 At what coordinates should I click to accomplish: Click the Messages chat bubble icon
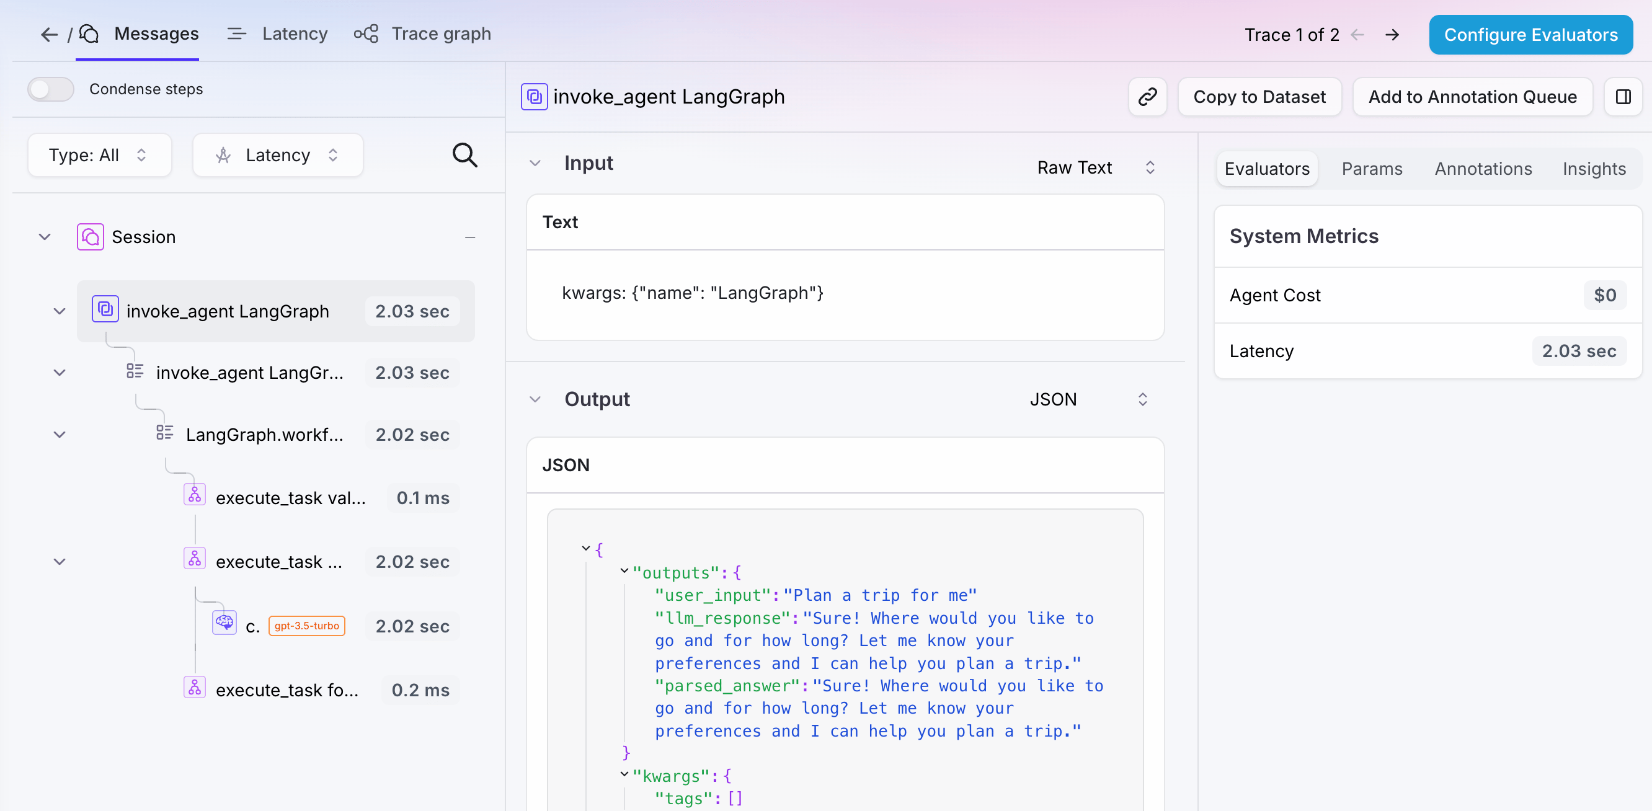tap(89, 34)
